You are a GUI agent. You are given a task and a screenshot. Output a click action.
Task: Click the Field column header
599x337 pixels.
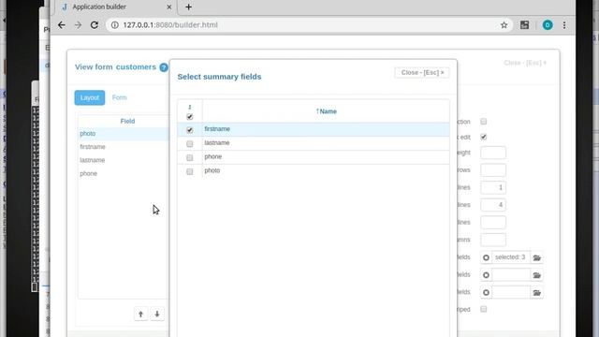(x=127, y=121)
